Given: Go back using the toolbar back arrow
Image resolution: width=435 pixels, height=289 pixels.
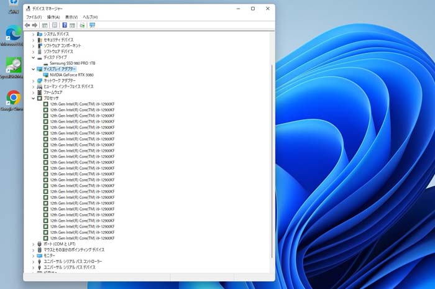Looking at the screenshot, I should click(x=27, y=25).
